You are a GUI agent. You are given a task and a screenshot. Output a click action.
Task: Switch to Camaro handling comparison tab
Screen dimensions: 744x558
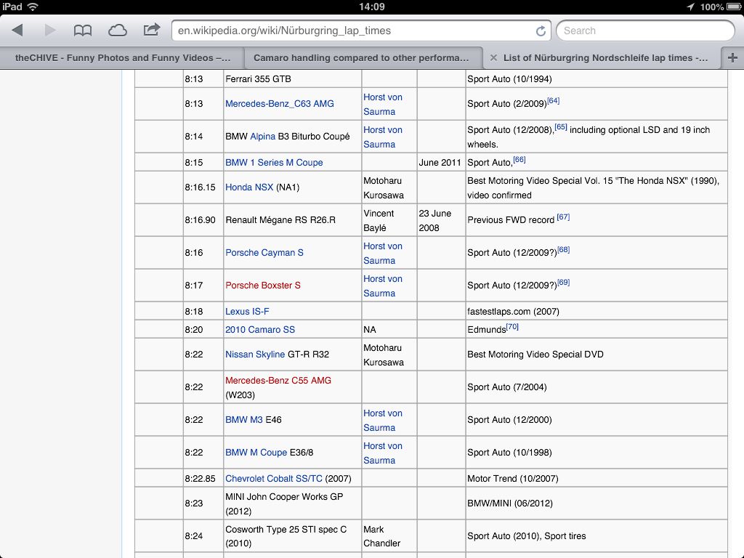coord(361,58)
